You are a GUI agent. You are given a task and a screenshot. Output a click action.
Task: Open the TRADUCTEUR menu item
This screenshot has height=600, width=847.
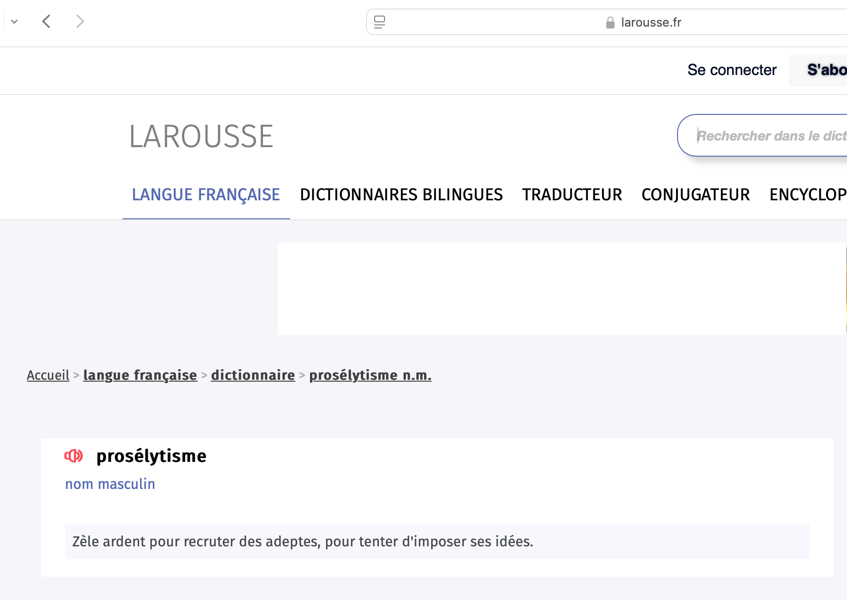coord(572,195)
